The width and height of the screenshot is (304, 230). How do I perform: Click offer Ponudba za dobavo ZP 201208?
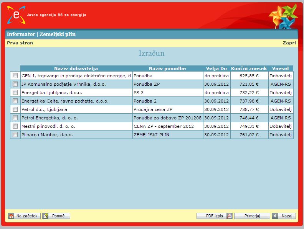click(x=167, y=118)
